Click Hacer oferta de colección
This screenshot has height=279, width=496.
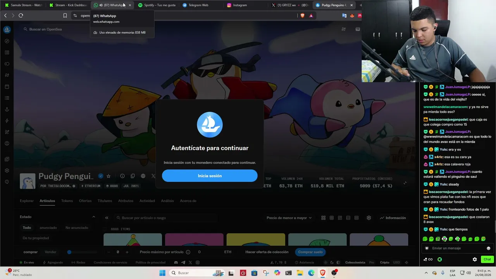267,252
